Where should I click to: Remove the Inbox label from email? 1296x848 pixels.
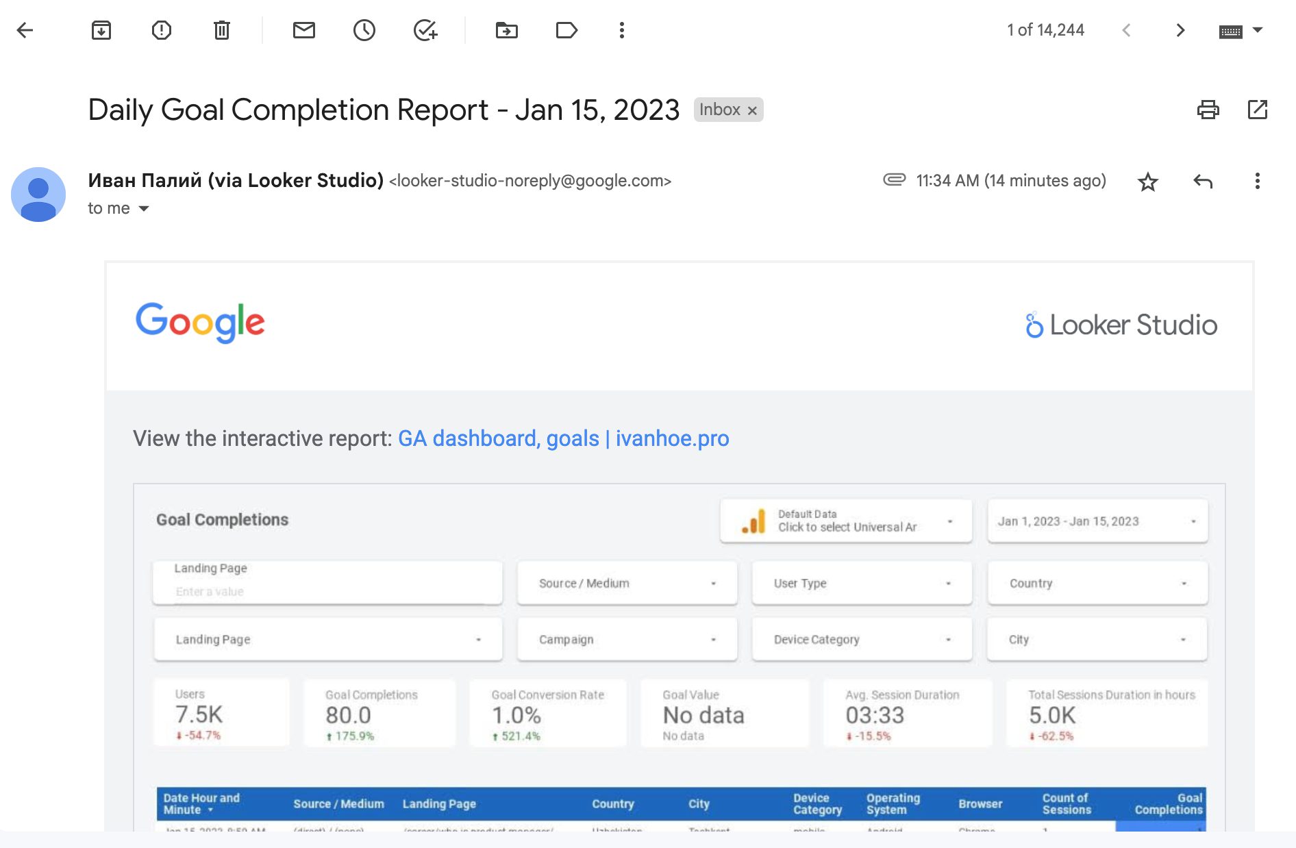pos(752,110)
